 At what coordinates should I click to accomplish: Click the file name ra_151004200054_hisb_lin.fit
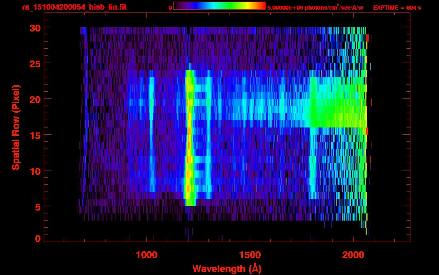click(74, 7)
